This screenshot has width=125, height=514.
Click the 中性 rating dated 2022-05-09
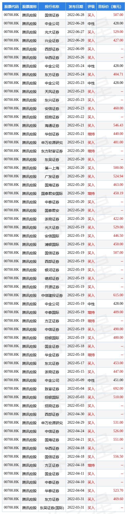tap(91, 380)
